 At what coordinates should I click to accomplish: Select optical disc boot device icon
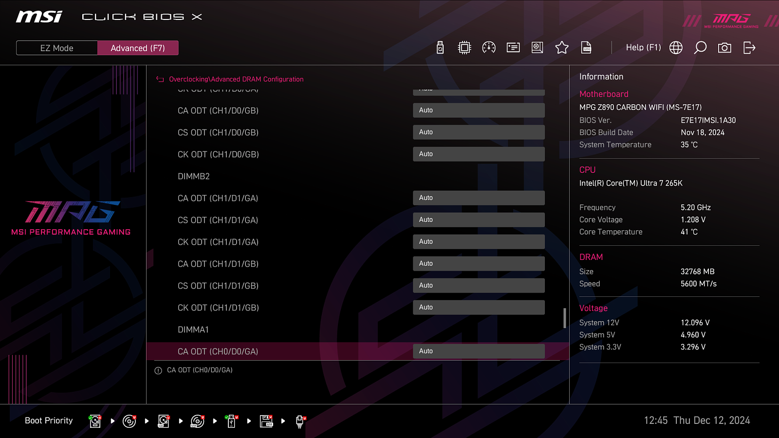click(129, 421)
